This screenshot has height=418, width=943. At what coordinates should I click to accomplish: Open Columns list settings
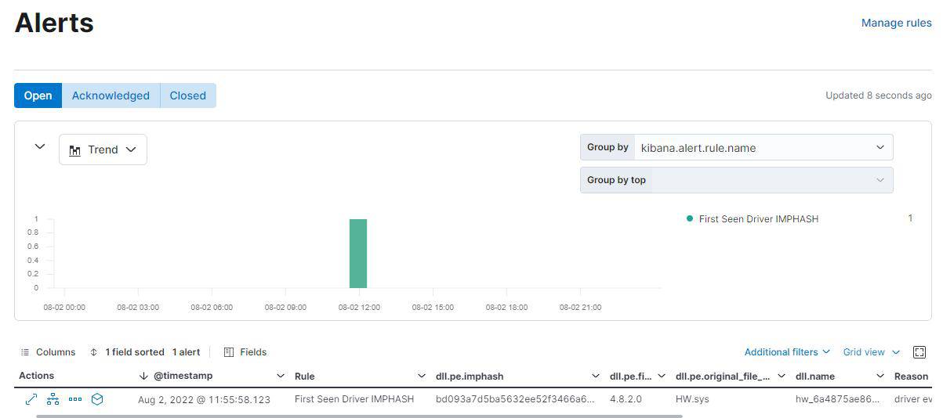tap(48, 352)
